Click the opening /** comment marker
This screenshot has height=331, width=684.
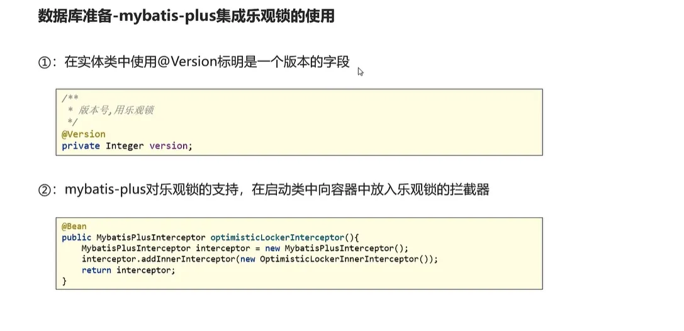tap(69, 99)
